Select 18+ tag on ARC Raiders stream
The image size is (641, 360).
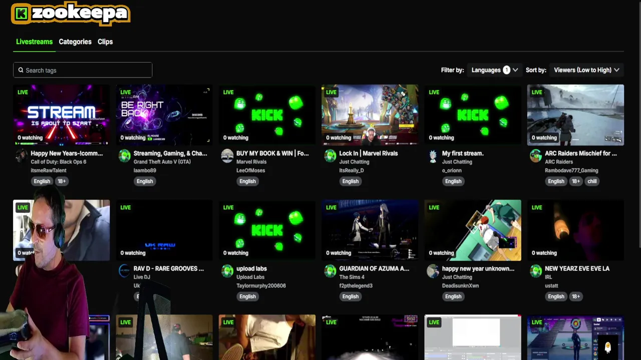coord(576,181)
